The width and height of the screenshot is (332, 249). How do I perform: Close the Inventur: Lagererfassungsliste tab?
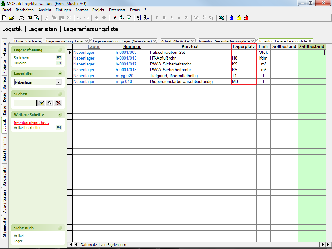(x=310, y=41)
